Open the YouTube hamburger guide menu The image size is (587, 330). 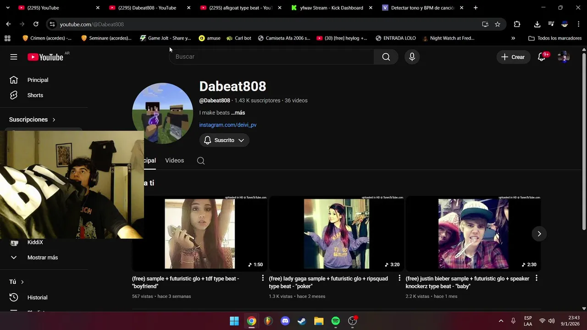click(14, 57)
